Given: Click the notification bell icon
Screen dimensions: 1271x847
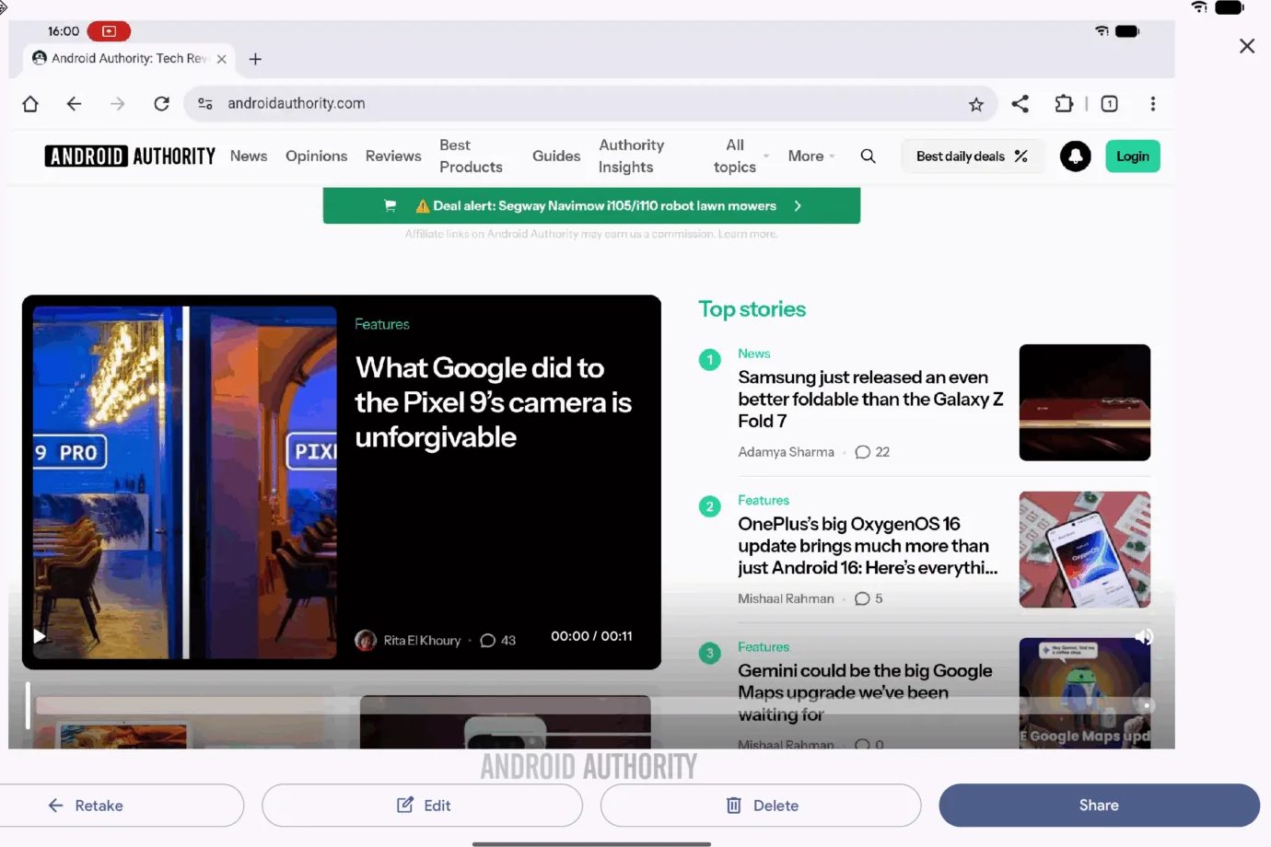Looking at the screenshot, I should (x=1075, y=157).
